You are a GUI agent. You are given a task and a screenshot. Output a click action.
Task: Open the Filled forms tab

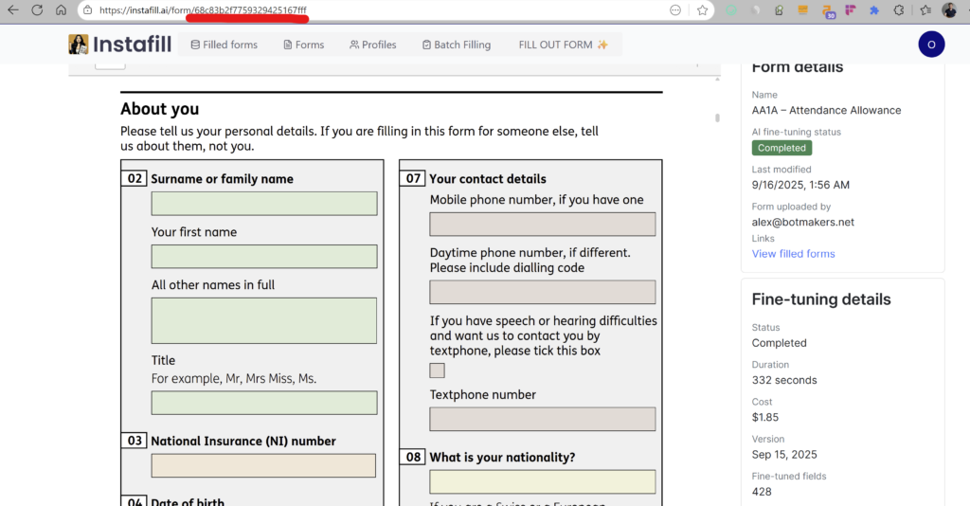[224, 45]
